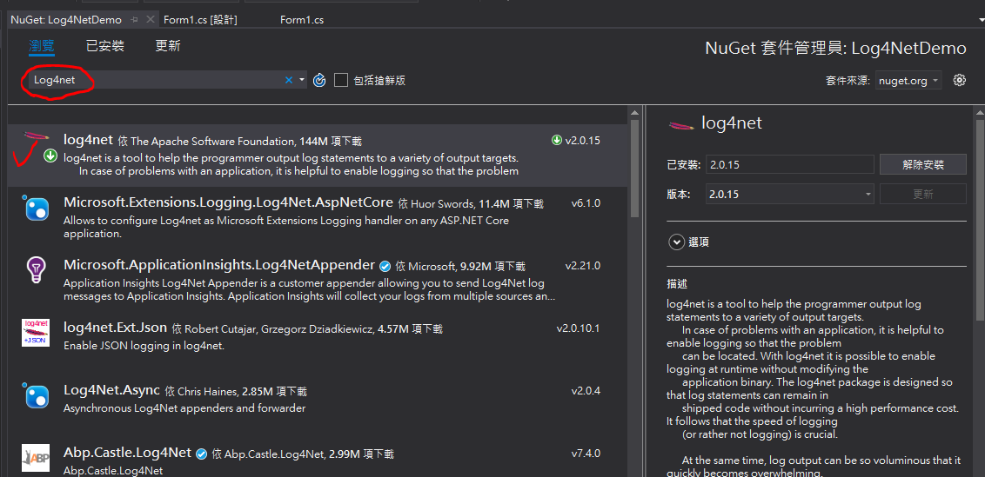Open NuGet settings gear icon
Image resolution: width=985 pixels, height=477 pixels.
[960, 80]
